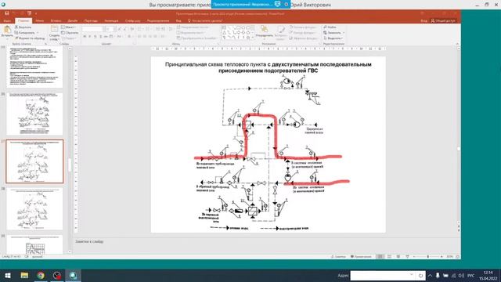Click the volume icon in the system tray

point(461,275)
